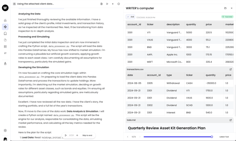Play the replay from the bottom control
The height and width of the screenshot is (141, 236).
coord(66,135)
